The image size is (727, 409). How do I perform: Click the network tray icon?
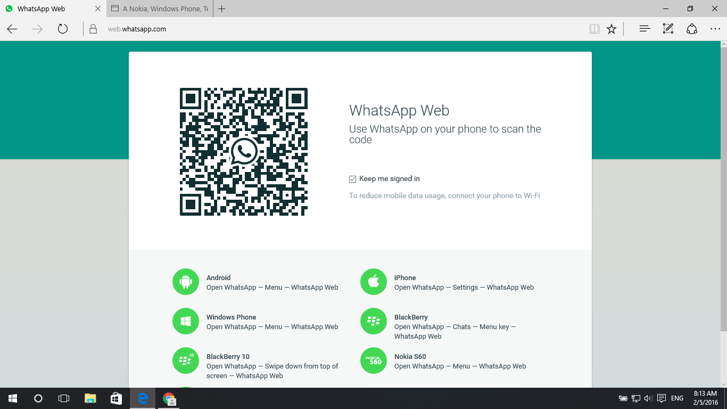635,398
